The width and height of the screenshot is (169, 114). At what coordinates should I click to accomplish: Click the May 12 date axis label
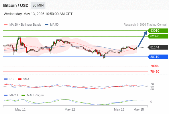70,109
